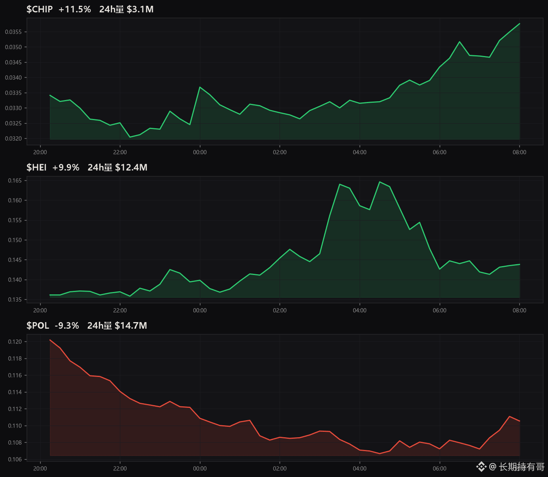Click the 0.145 price axis label
The image size is (548, 477).
(15, 260)
